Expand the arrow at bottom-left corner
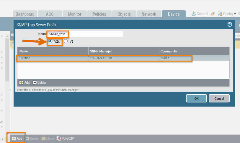This screenshot has width=240, height=143. pos(2,139)
